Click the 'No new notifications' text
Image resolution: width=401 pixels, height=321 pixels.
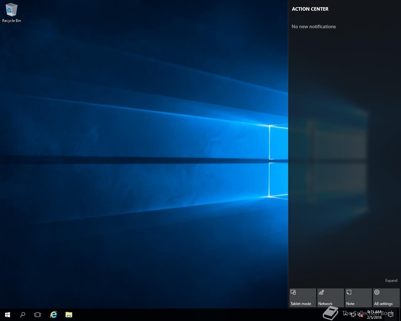click(314, 27)
